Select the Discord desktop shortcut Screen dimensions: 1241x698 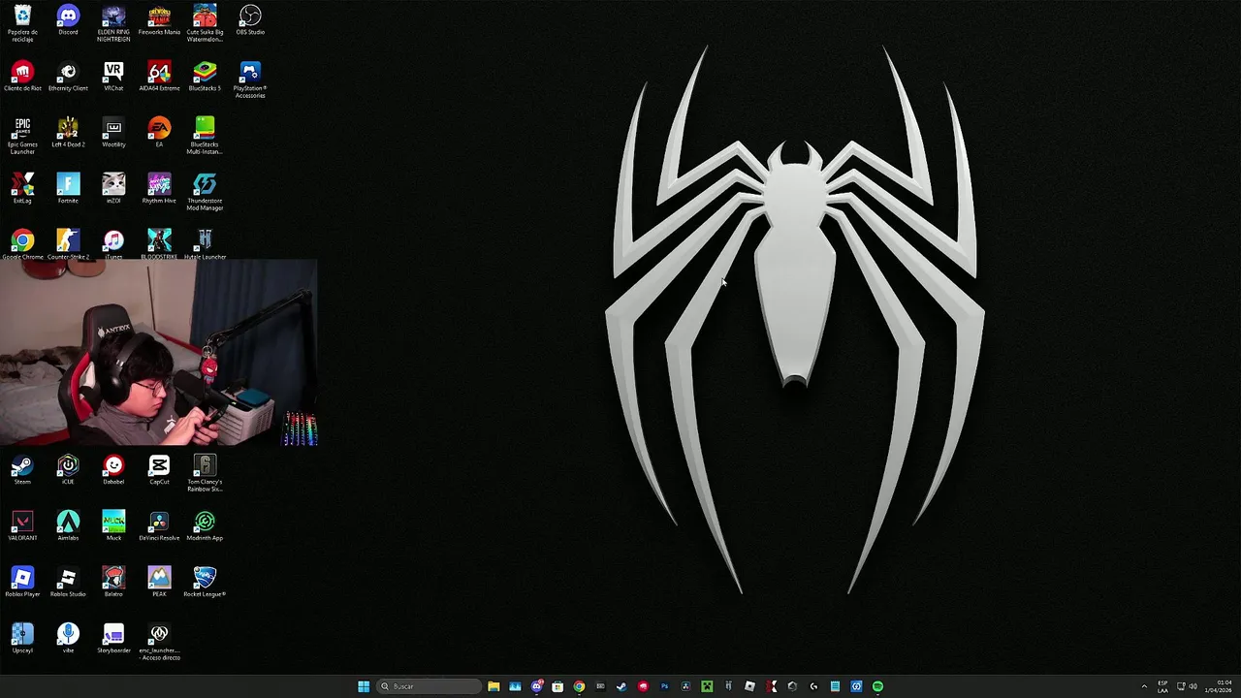pyautogui.click(x=68, y=20)
